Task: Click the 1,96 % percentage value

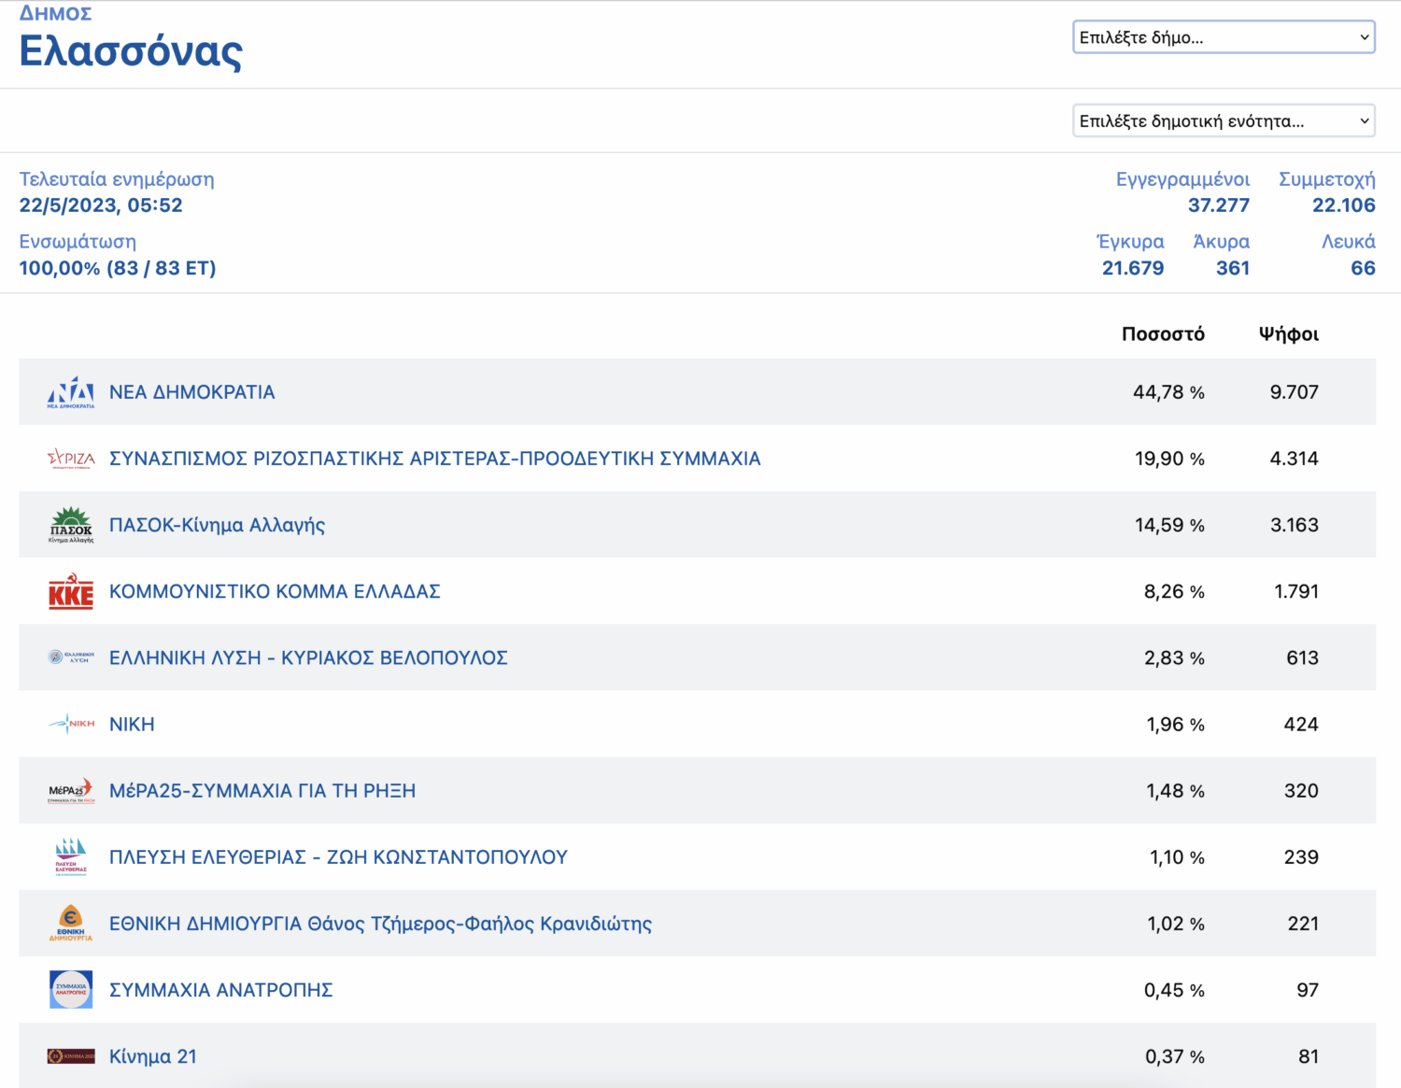Action: [1175, 724]
